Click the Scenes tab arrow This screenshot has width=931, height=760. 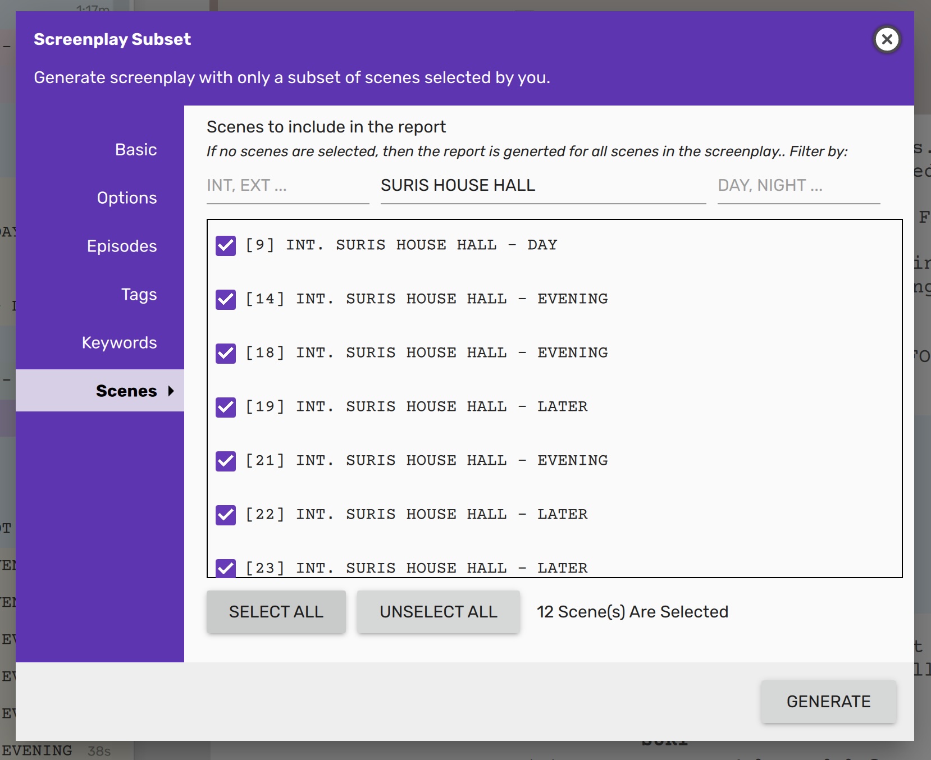tap(171, 391)
